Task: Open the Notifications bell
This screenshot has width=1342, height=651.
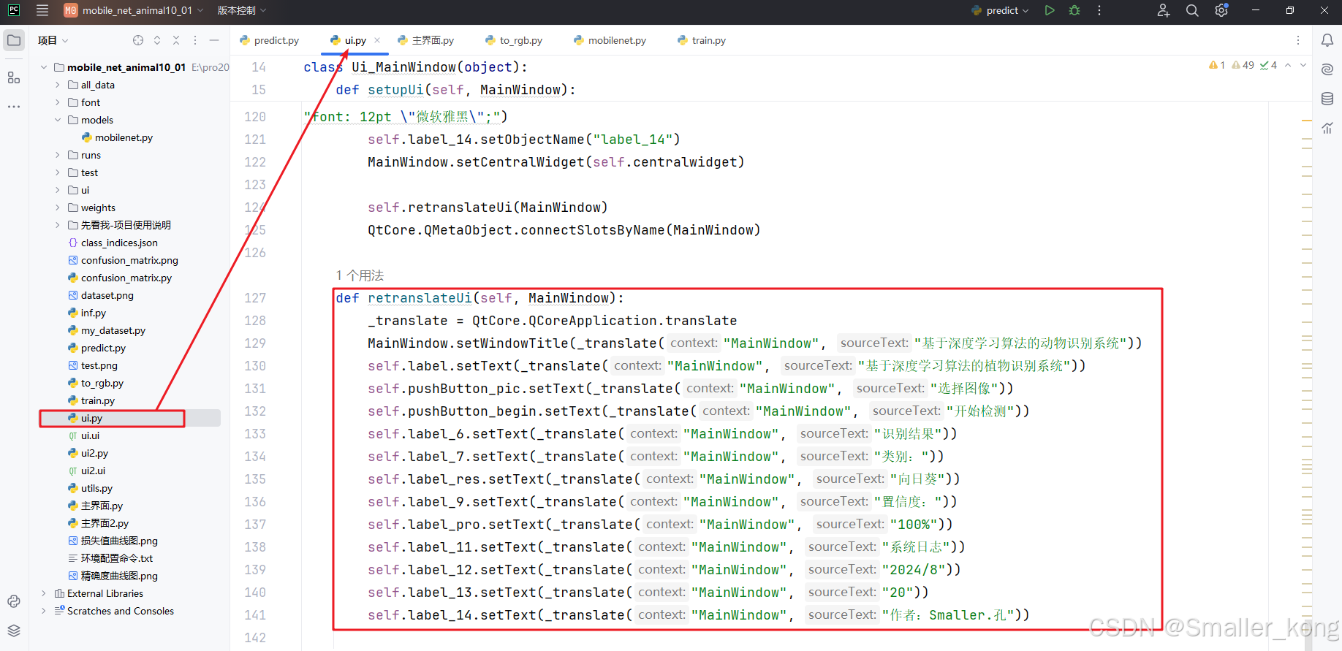Action: pos(1327,40)
